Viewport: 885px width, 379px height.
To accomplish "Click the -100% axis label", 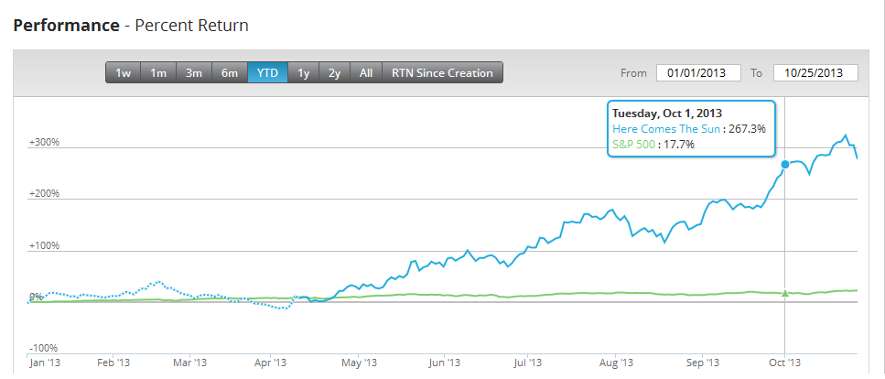I will 43,349.
